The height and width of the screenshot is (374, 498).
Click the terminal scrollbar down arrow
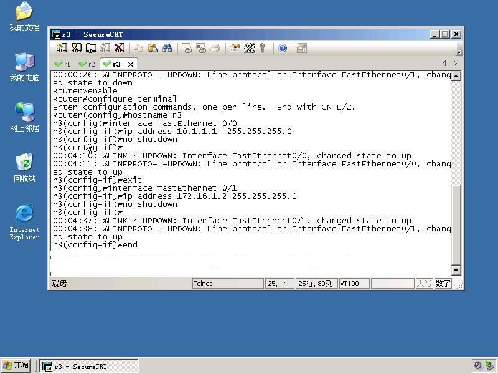[x=456, y=271]
